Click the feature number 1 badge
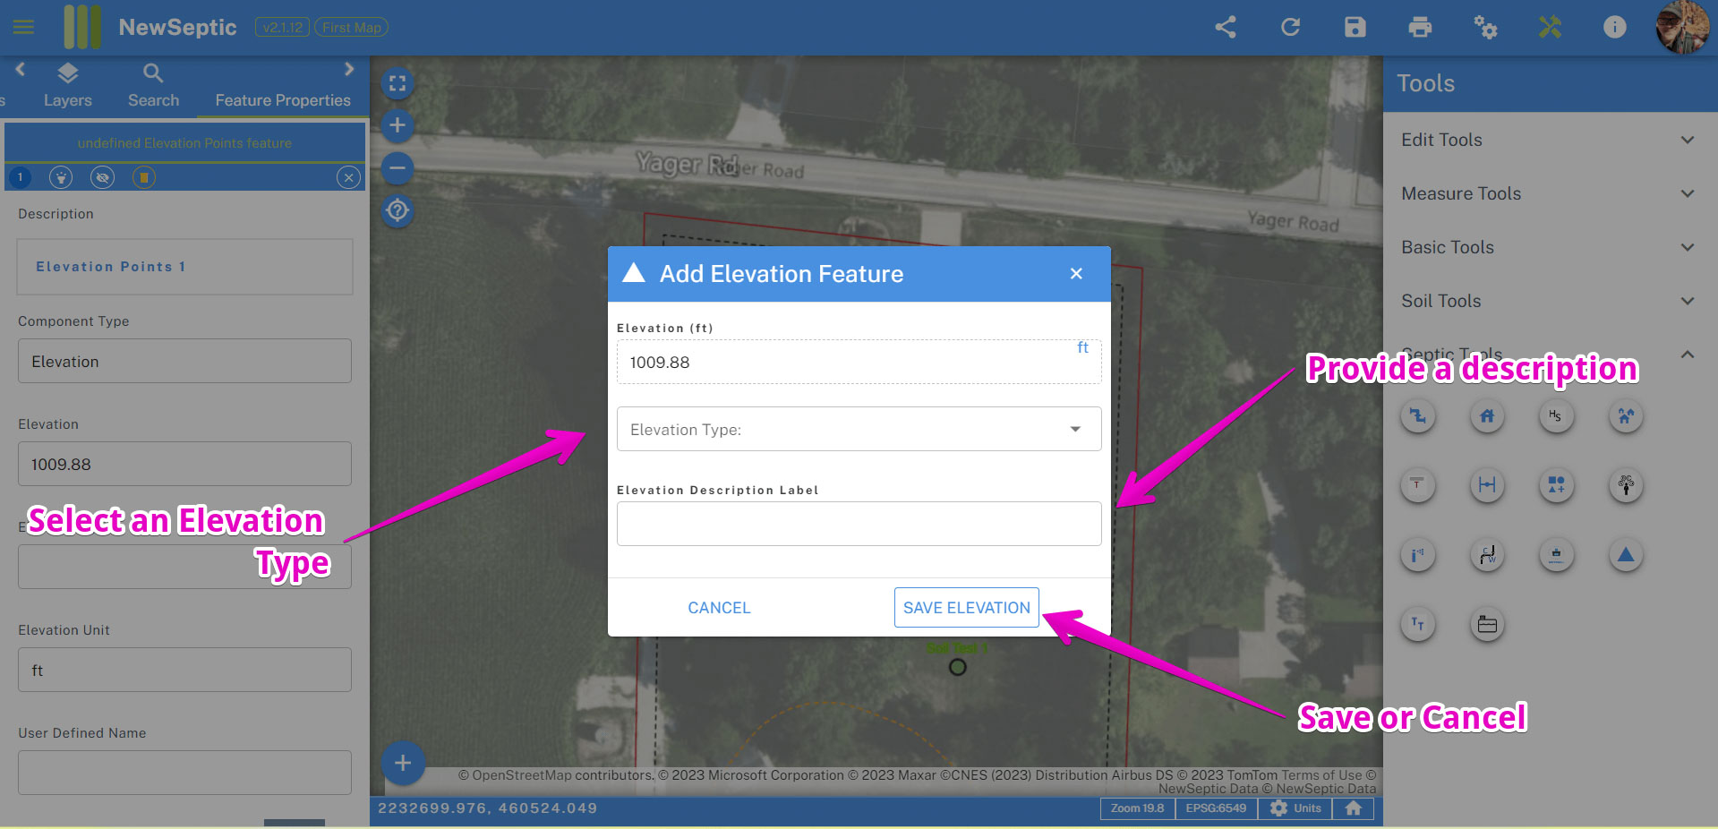 click(20, 177)
